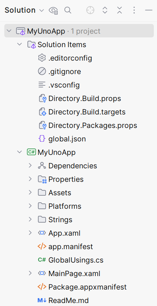
Task: Open the vertical three-dot options menu
Action: tap(134, 10)
